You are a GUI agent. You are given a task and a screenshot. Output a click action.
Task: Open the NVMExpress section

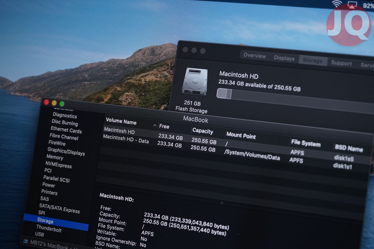tap(58, 164)
